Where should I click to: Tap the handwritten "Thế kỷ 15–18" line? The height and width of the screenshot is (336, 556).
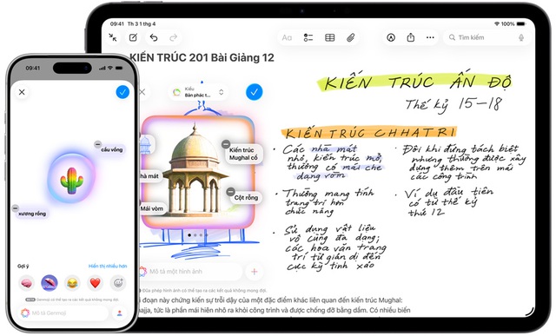point(453,104)
